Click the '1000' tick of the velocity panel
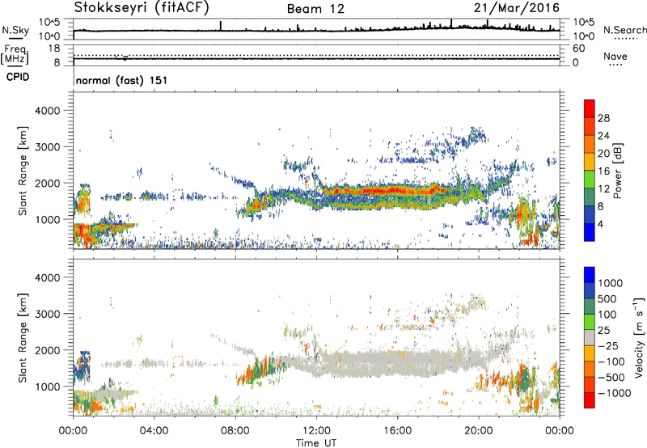647x448 pixels. point(47,387)
